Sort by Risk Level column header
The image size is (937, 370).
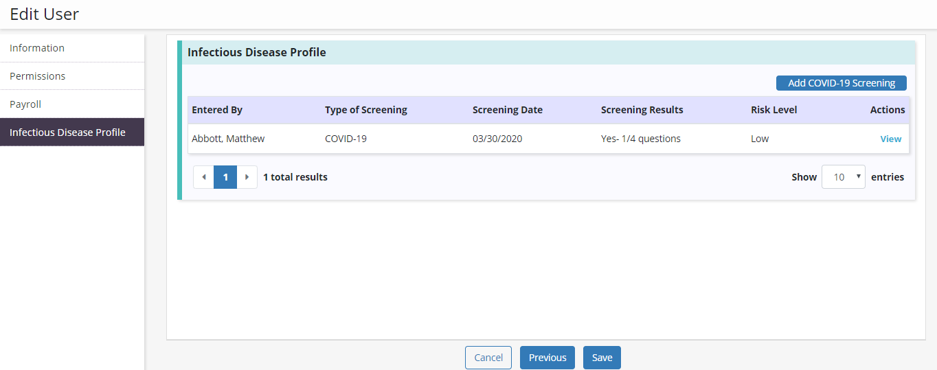click(x=774, y=110)
